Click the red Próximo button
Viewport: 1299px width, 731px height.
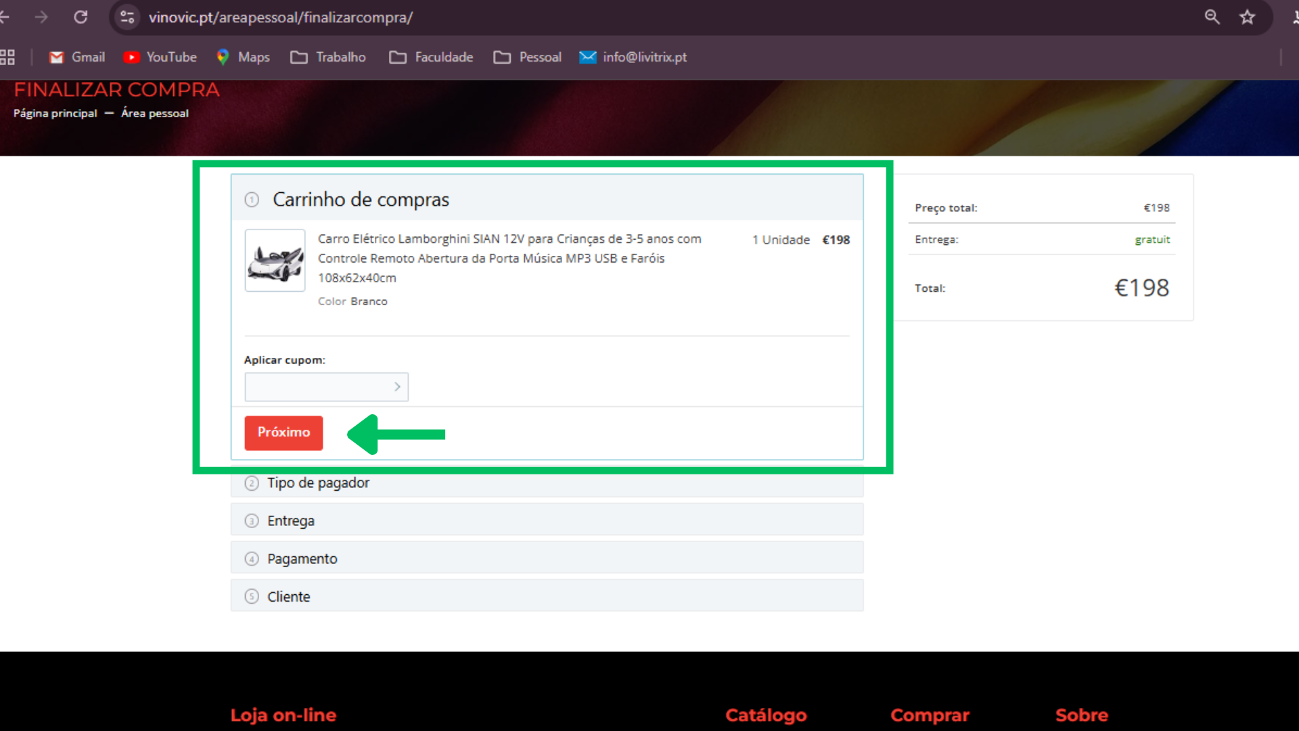pos(283,433)
